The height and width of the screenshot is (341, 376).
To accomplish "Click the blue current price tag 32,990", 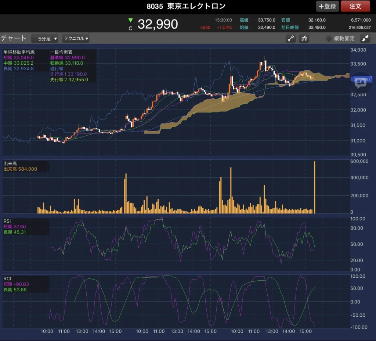I will 363,79.
